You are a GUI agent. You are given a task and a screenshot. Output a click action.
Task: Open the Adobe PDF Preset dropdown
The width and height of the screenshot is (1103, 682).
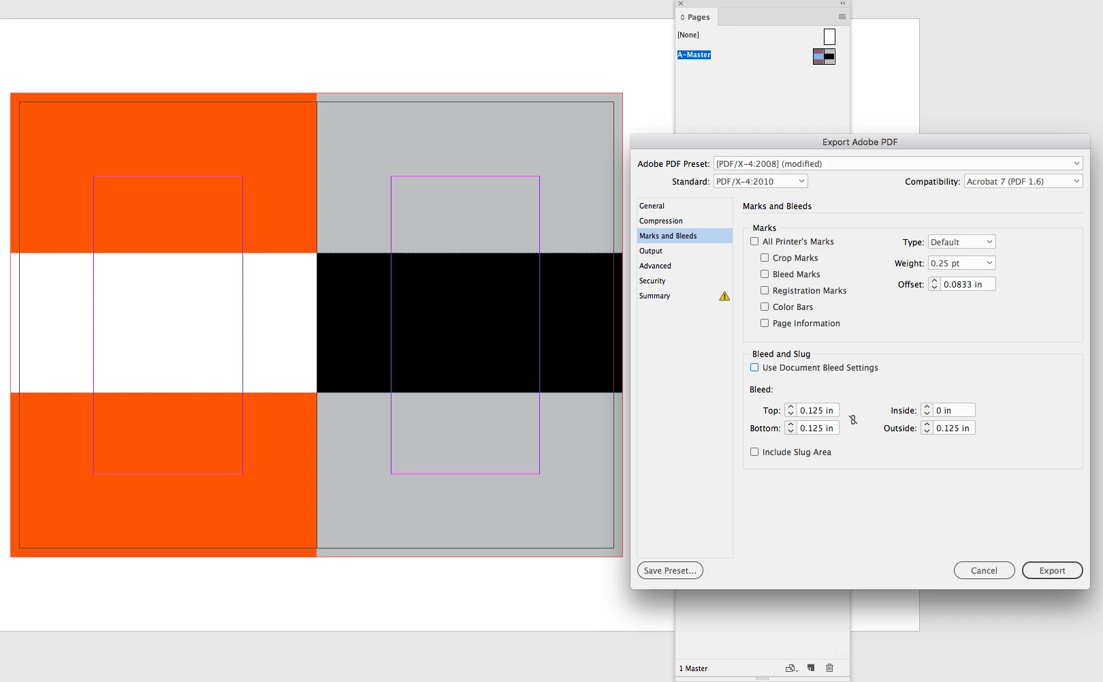[898, 164]
